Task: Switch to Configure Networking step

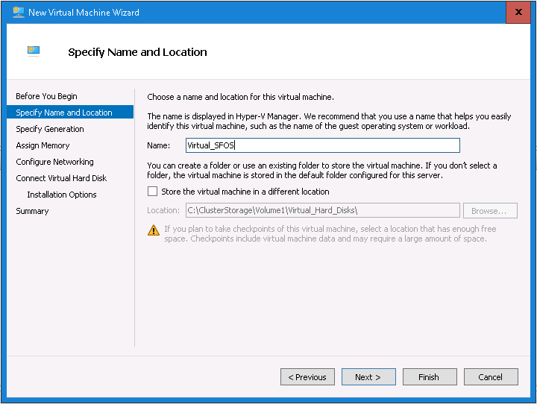Action: click(54, 162)
